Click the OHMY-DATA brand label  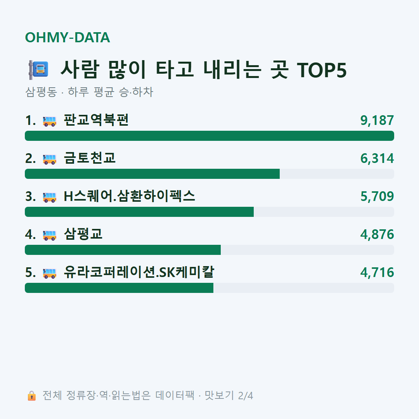[x=68, y=37]
